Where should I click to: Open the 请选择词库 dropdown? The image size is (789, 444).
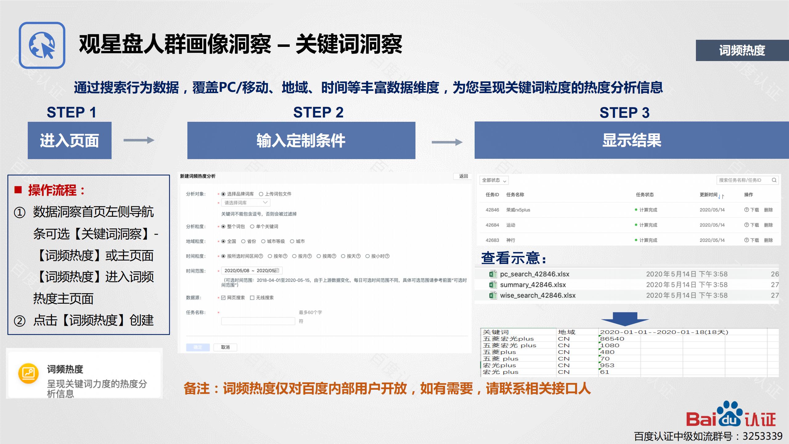tap(246, 203)
